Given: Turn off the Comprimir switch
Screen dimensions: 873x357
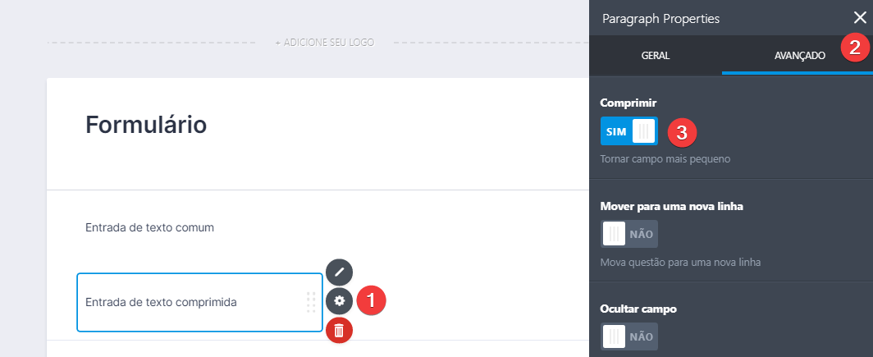Looking at the screenshot, I should [629, 131].
